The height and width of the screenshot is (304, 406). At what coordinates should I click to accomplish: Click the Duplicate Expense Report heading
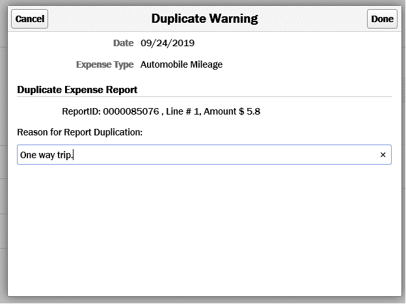77,90
